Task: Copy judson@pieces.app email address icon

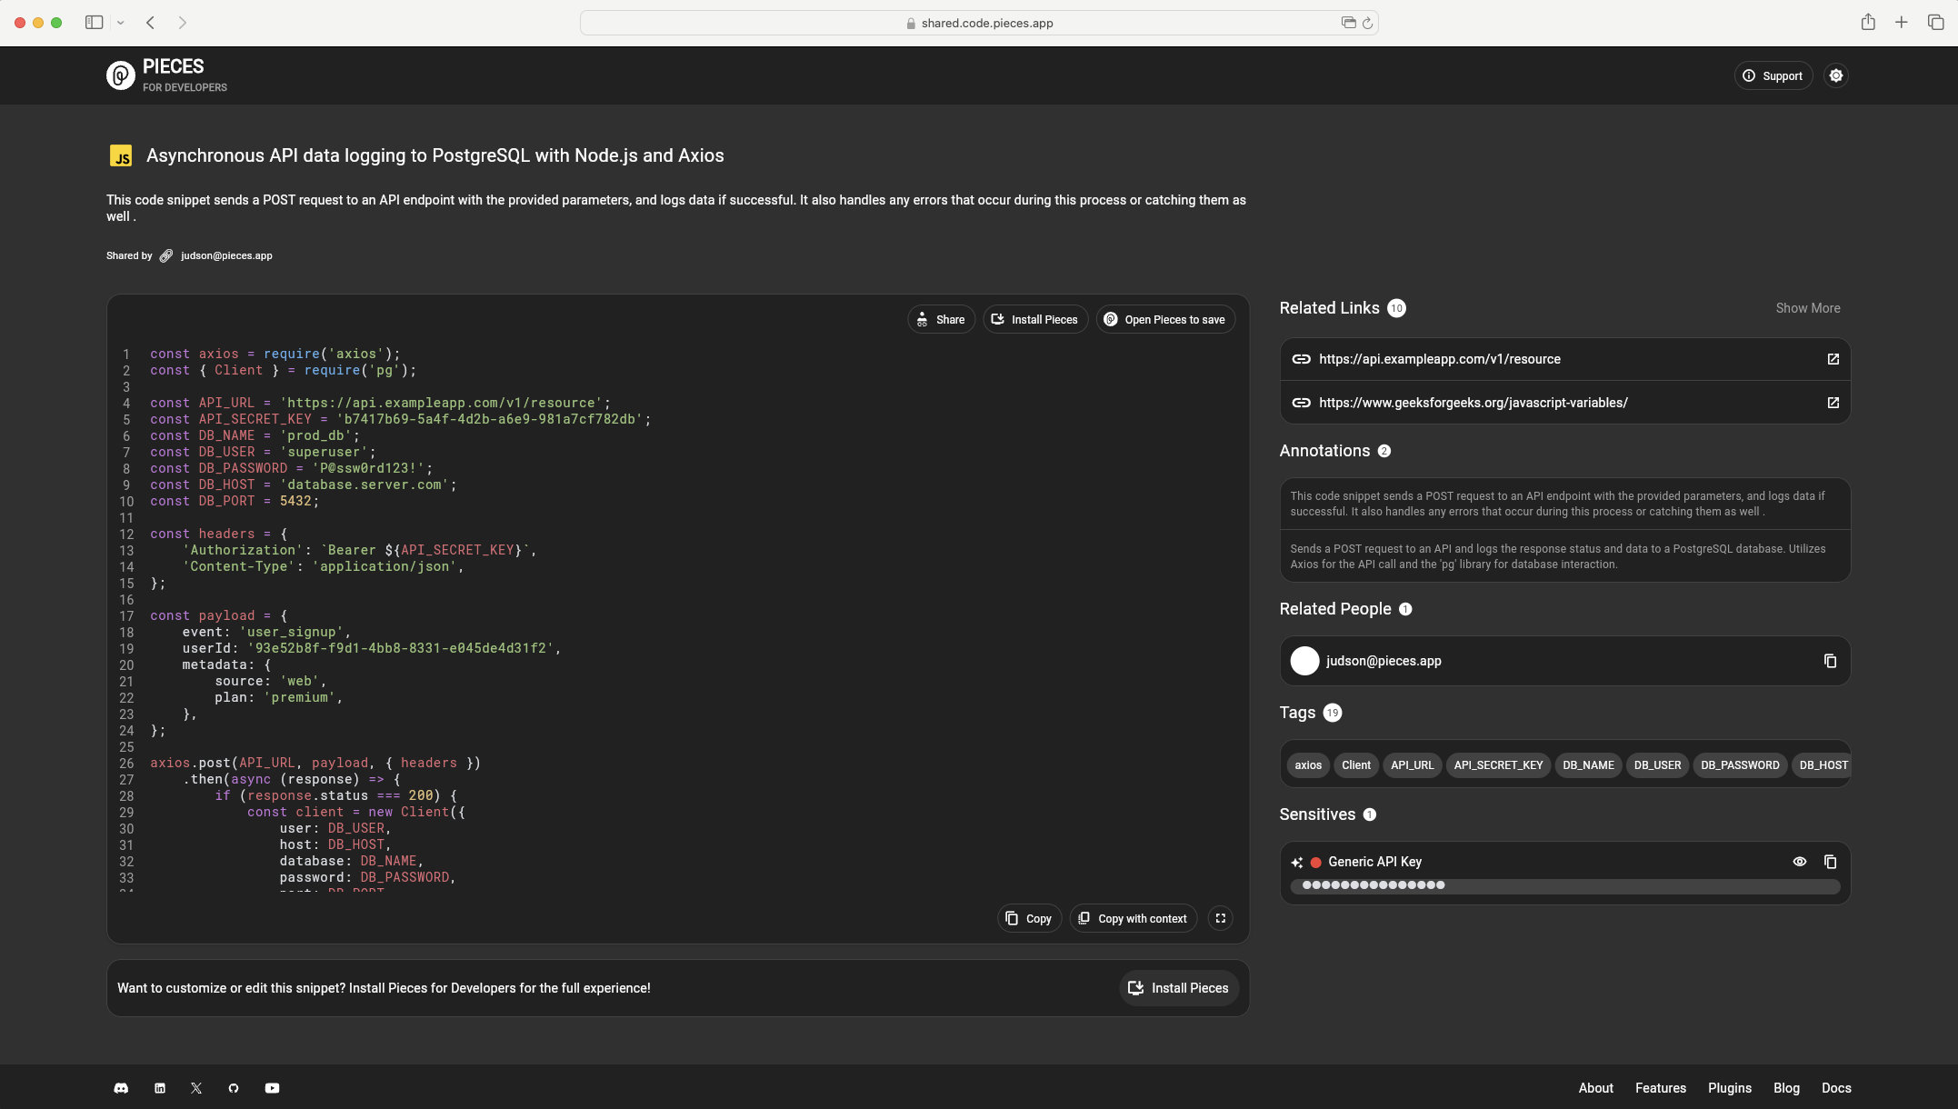Action: pyautogui.click(x=1830, y=661)
